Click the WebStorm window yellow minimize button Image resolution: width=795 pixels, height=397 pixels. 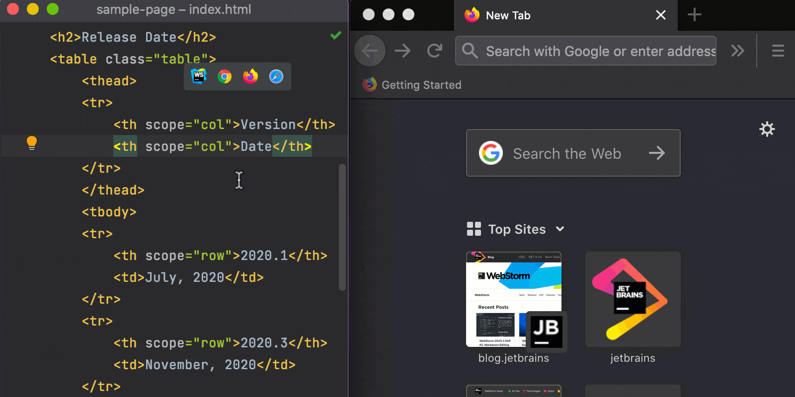tap(33, 9)
